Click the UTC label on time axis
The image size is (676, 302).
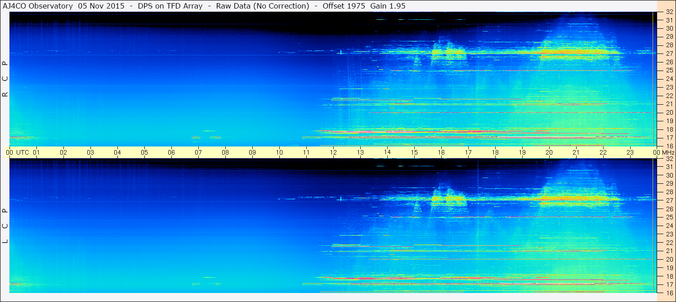click(23, 152)
